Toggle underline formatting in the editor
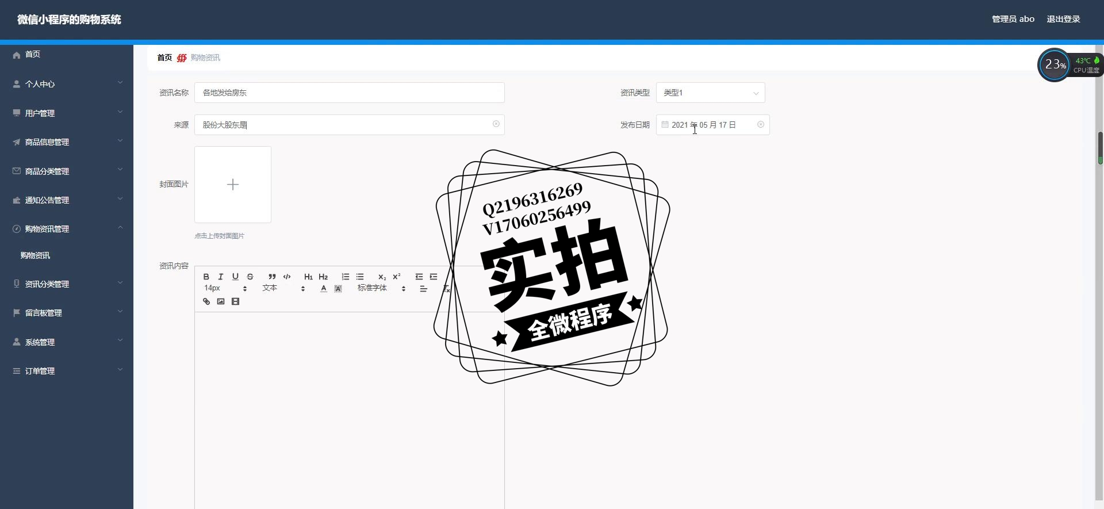The height and width of the screenshot is (509, 1104). [235, 277]
